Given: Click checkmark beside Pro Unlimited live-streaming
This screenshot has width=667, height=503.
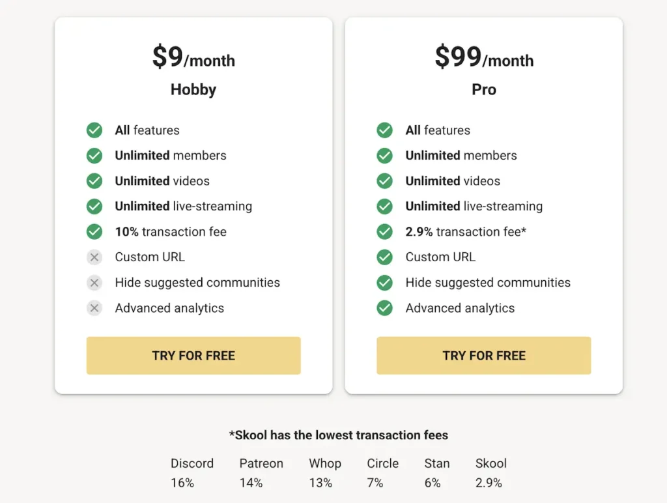Looking at the screenshot, I should coord(385,207).
